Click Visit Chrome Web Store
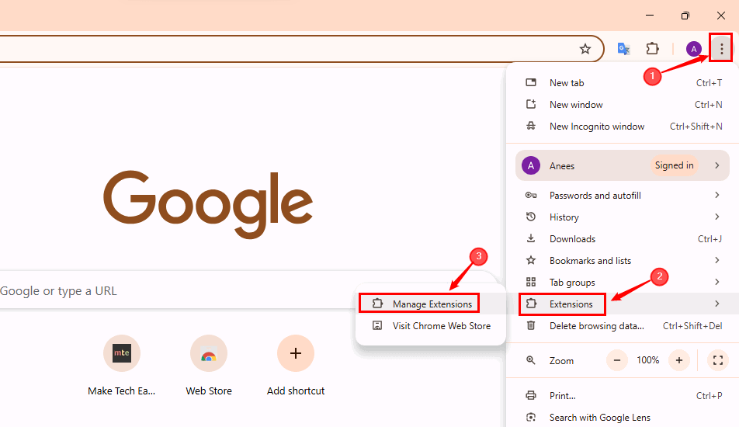This screenshot has width=739, height=427. click(431, 325)
